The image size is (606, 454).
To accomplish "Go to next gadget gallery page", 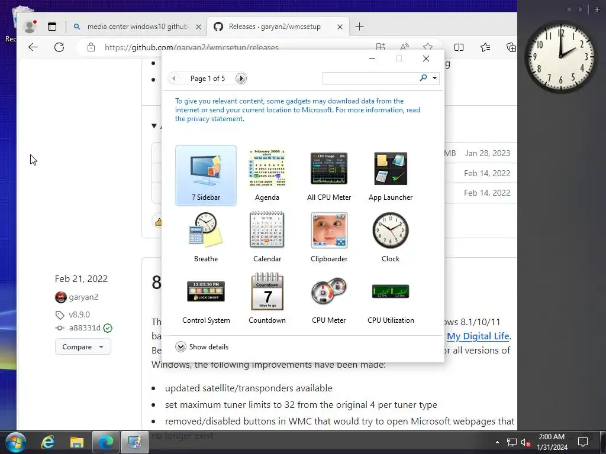I will click(x=241, y=79).
